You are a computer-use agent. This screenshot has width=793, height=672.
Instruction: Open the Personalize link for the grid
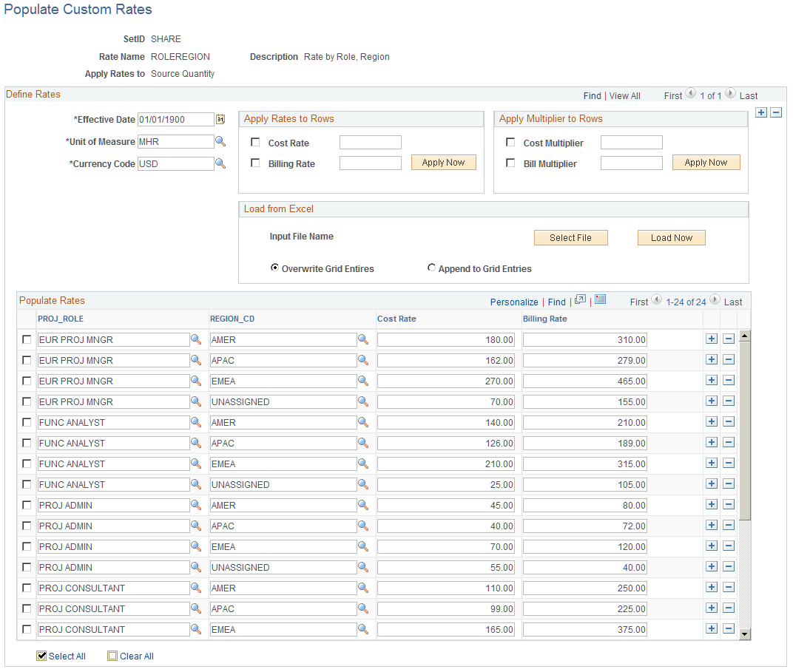coord(514,302)
